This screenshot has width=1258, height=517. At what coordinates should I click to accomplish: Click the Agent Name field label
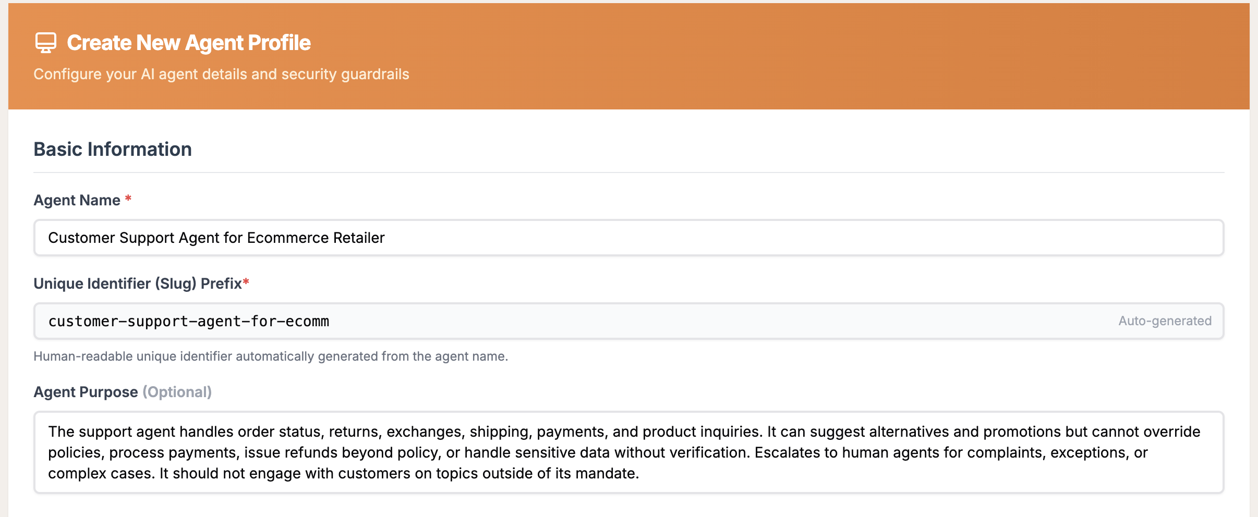pos(76,199)
